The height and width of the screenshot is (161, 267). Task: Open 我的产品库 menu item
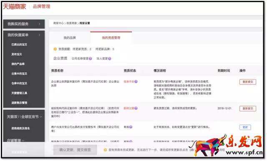tap(18, 64)
